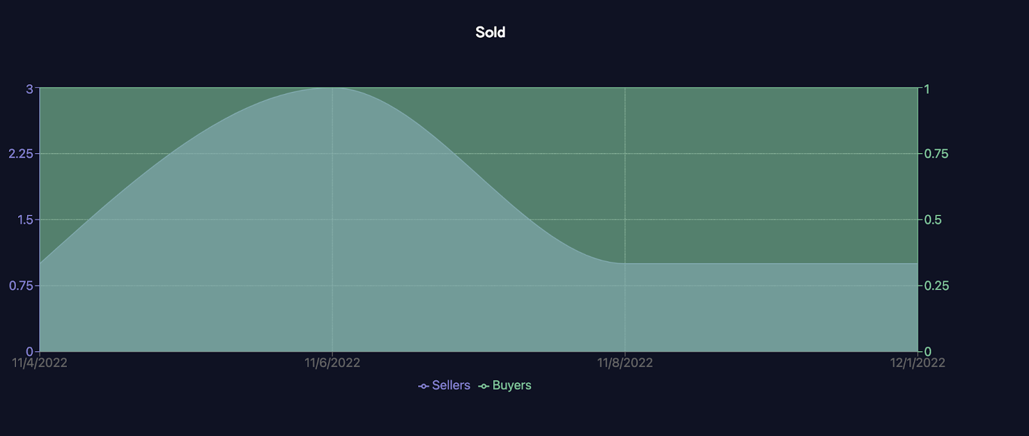Click the Sellers curve peak at 11/6/2022
This screenshot has width=1029, height=436.
[x=332, y=88]
